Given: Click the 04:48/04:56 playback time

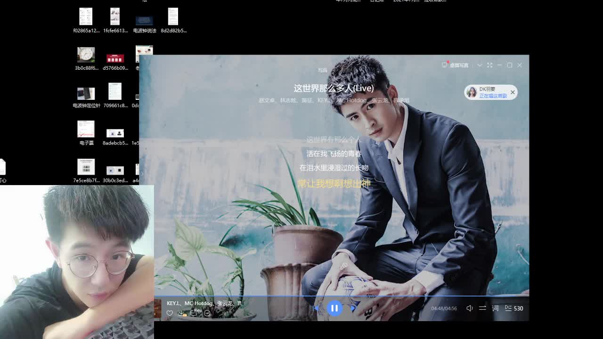Looking at the screenshot, I should (x=444, y=308).
